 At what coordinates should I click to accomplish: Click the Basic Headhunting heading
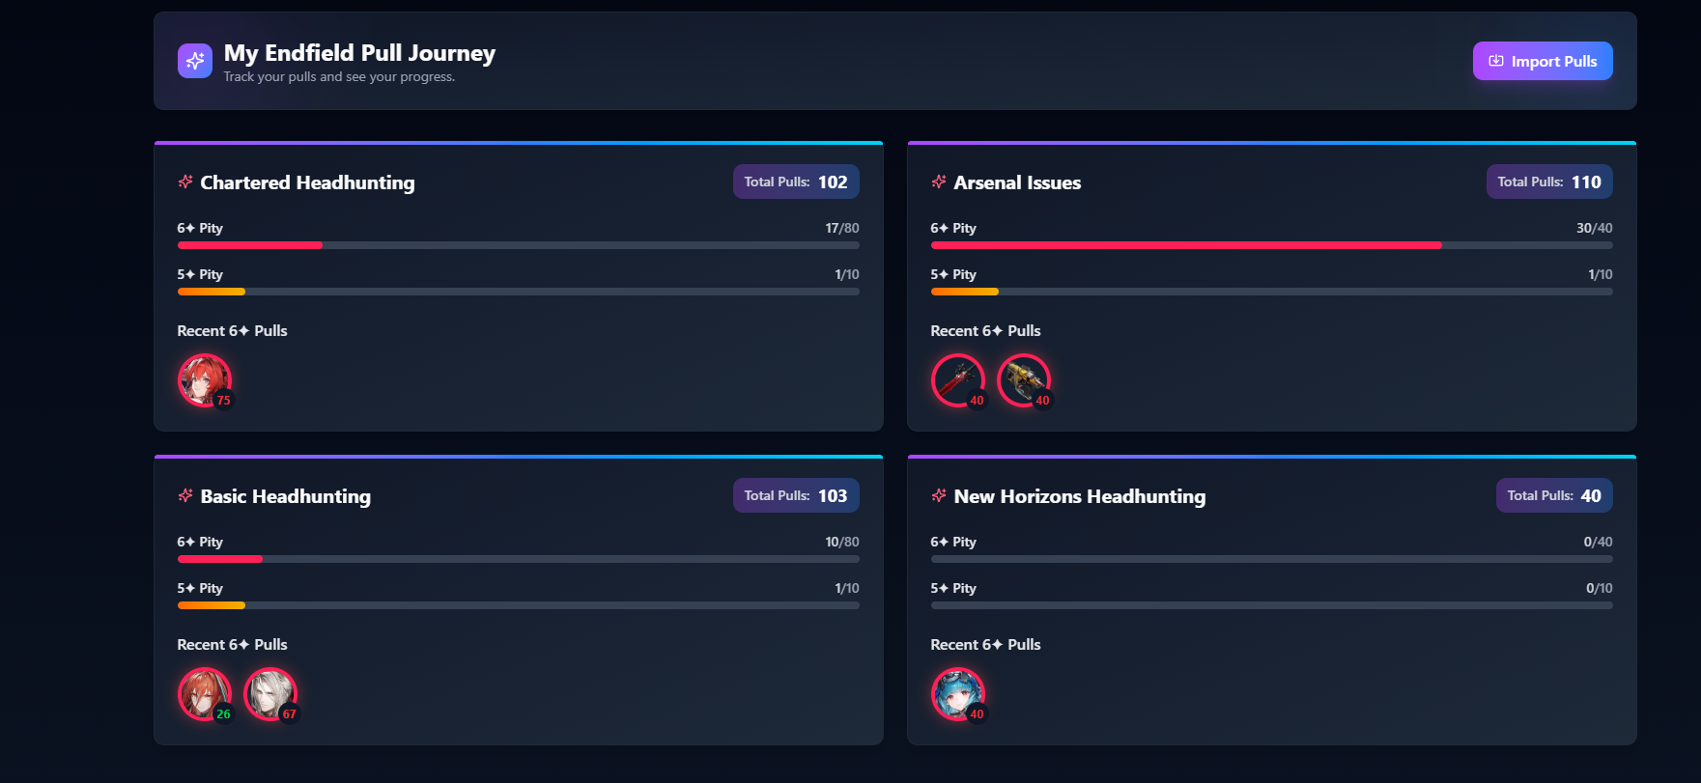click(285, 496)
